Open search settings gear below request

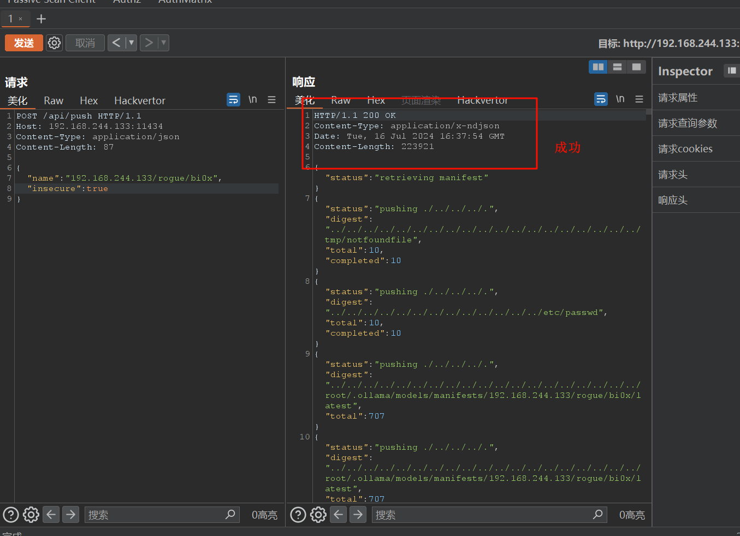pos(31,515)
